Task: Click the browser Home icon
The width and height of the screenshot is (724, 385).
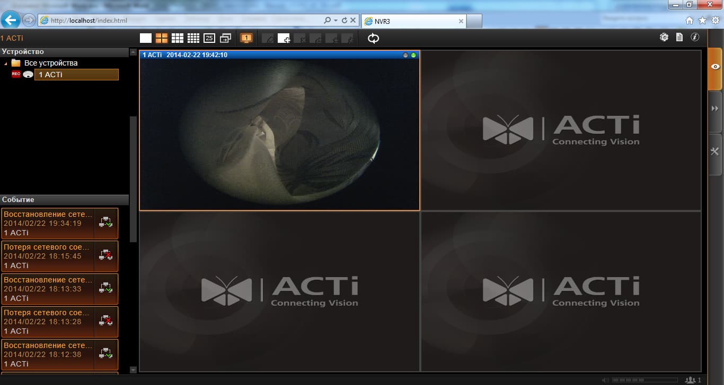Action: [x=690, y=21]
